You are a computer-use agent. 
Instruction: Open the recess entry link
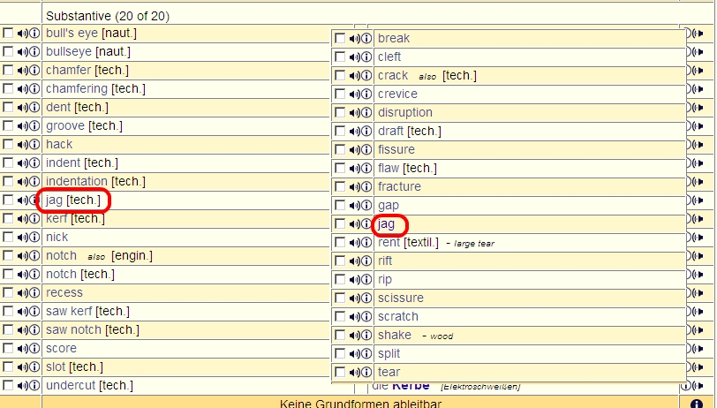(64, 292)
